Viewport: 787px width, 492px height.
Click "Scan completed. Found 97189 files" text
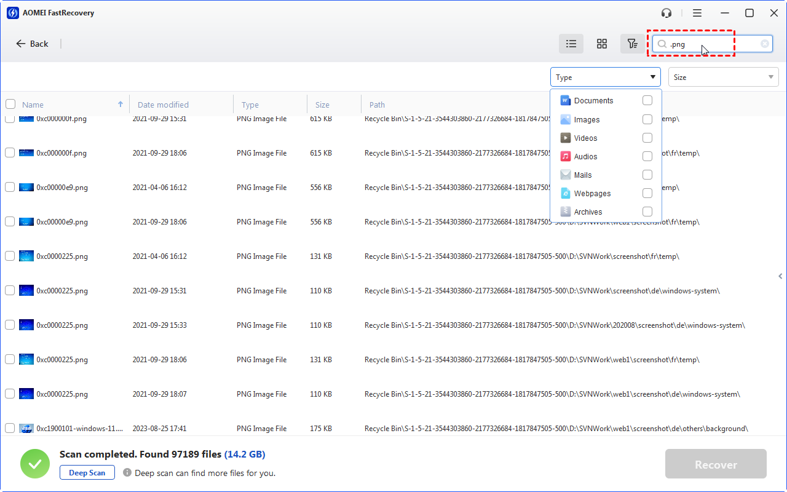(x=140, y=454)
